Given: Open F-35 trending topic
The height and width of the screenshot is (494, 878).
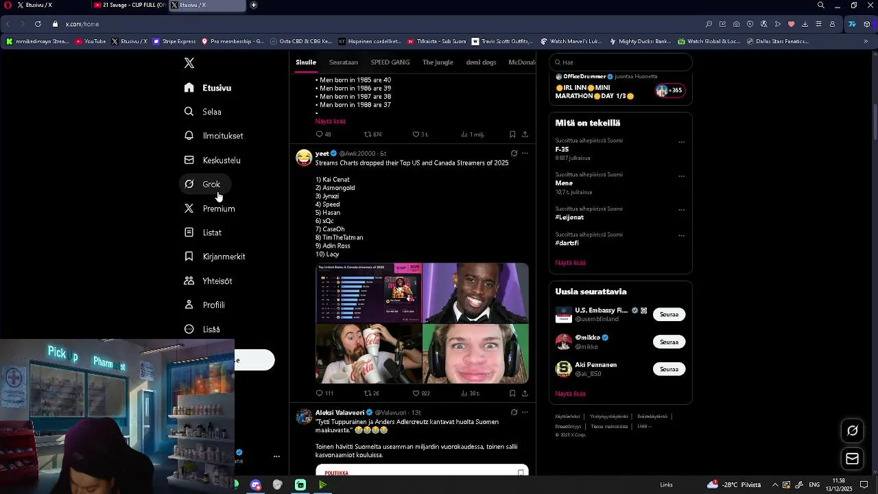Looking at the screenshot, I should (562, 149).
